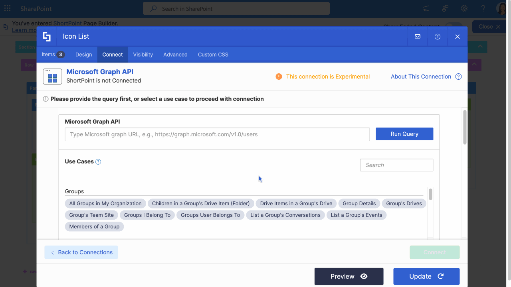
Task: Click the Microsoft Graph API connection icon
Action: (x=52, y=77)
